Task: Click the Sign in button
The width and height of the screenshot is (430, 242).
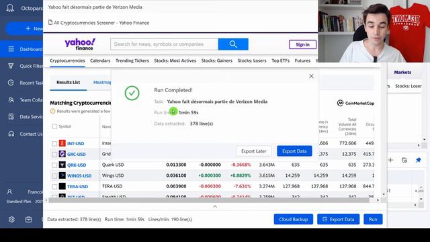Action: pos(302,44)
